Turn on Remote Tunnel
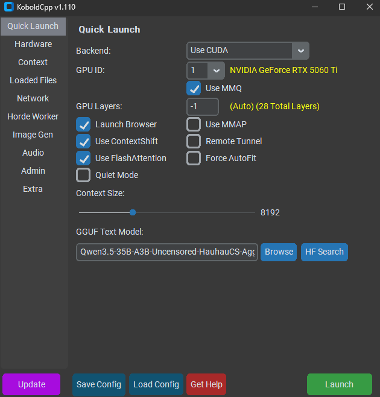380x397 pixels. pos(194,141)
